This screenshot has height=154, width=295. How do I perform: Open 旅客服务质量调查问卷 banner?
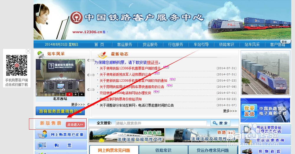pos(60,111)
